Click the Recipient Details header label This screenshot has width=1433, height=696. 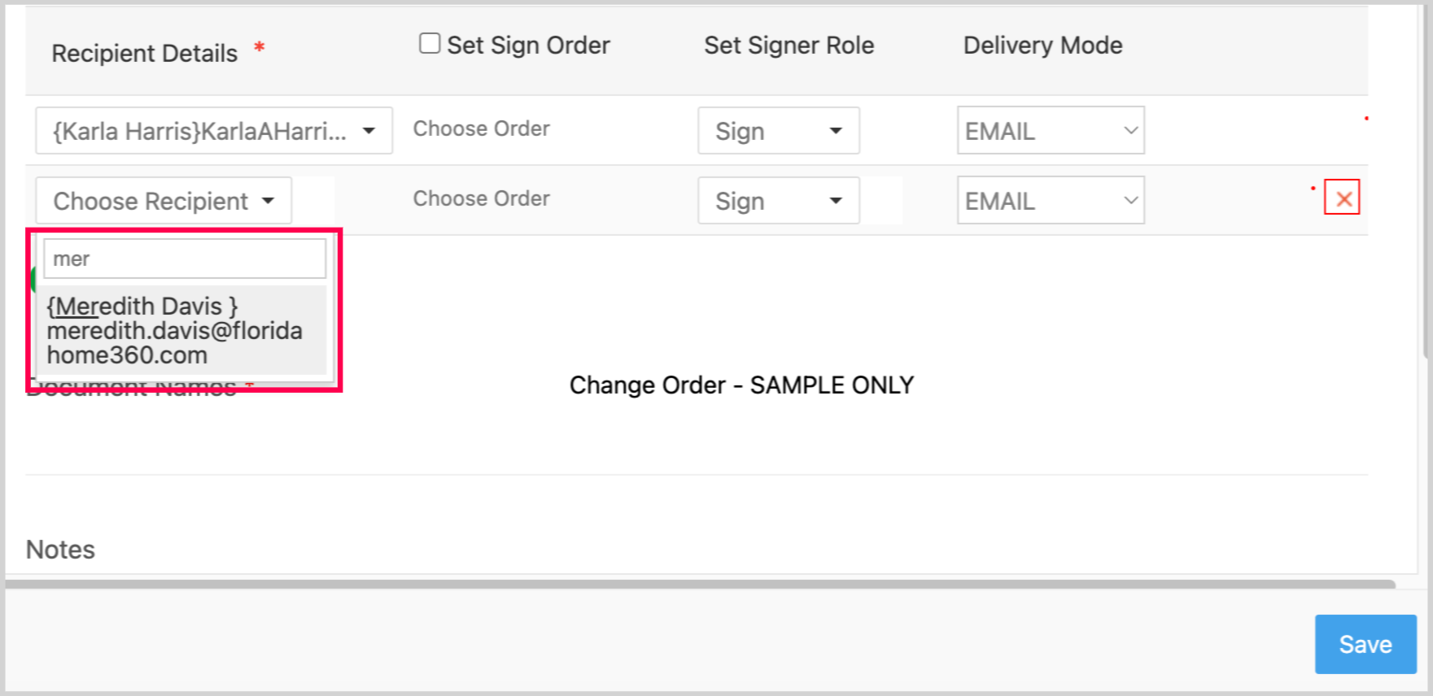pyautogui.click(x=145, y=54)
